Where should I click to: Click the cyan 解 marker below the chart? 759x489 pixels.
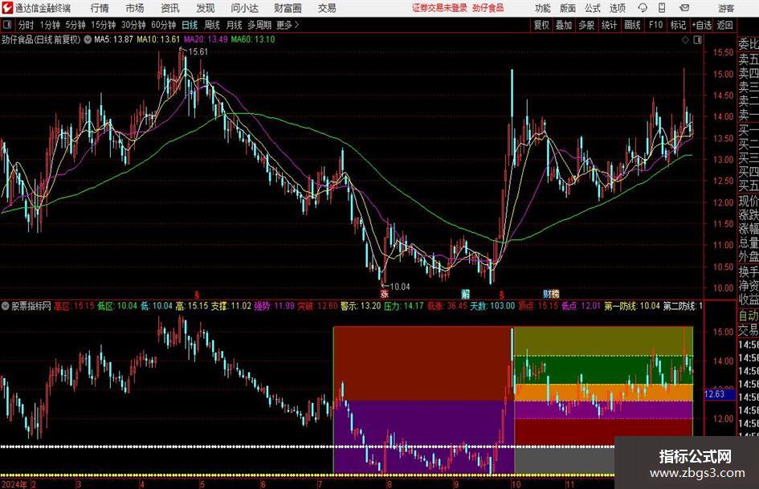pyautogui.click(x=465, y=293)
